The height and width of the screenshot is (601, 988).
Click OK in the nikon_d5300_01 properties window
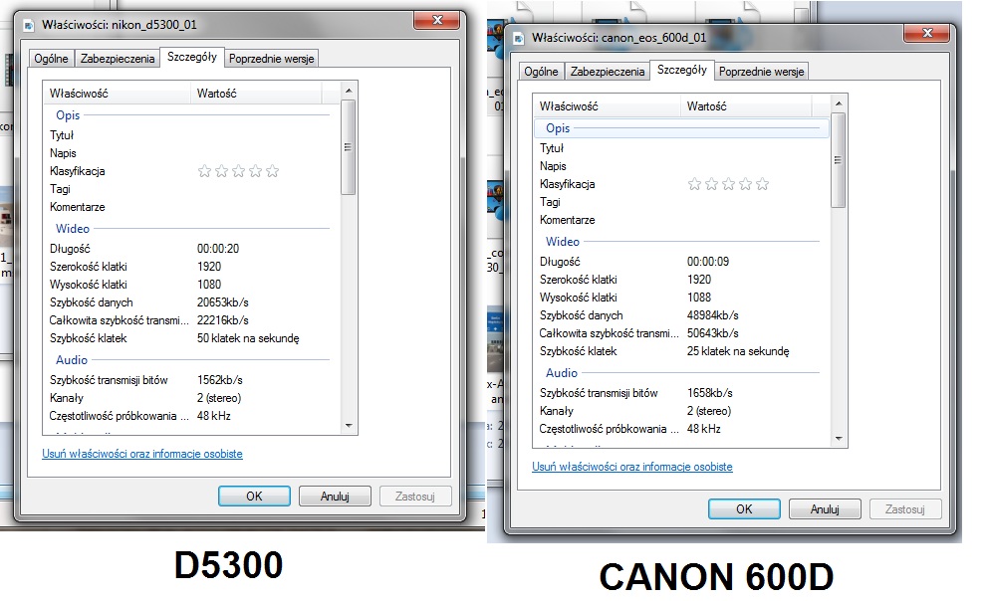(254, 496)
